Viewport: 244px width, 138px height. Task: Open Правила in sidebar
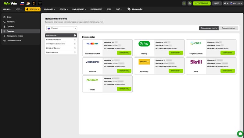click(x=20, y=26)
